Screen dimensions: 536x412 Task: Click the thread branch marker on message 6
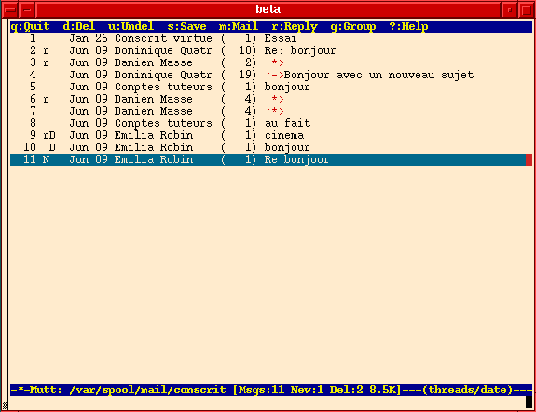pyautogui.click(x=275, y=99)
